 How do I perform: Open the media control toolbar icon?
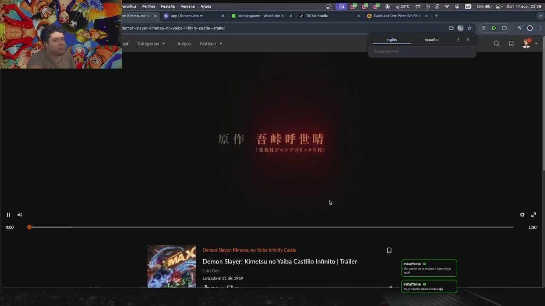click(519, 28)
